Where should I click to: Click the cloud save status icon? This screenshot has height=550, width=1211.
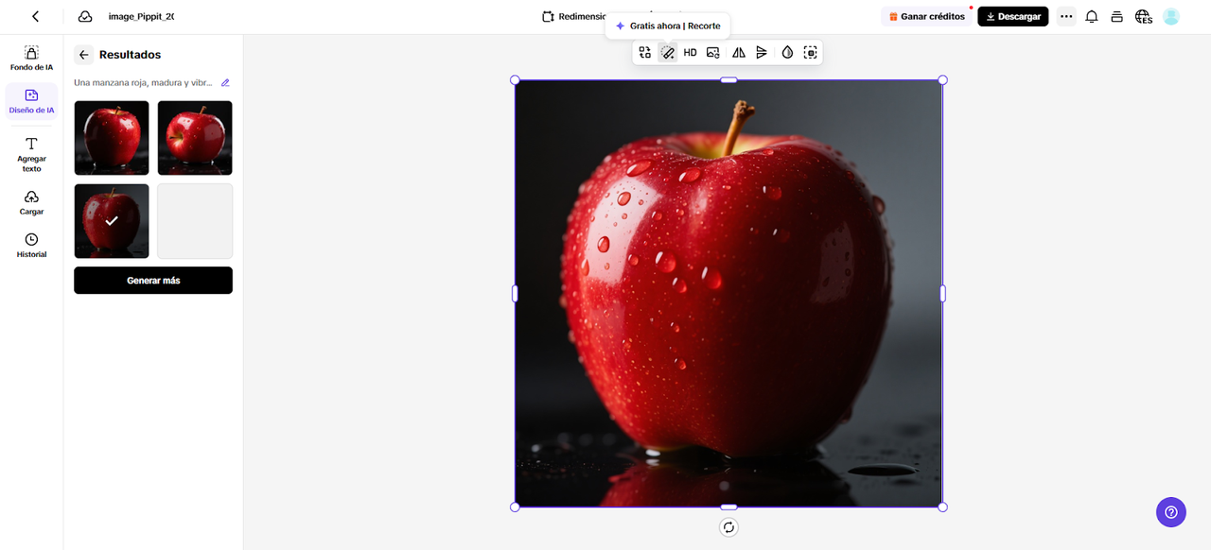point(85,16)
